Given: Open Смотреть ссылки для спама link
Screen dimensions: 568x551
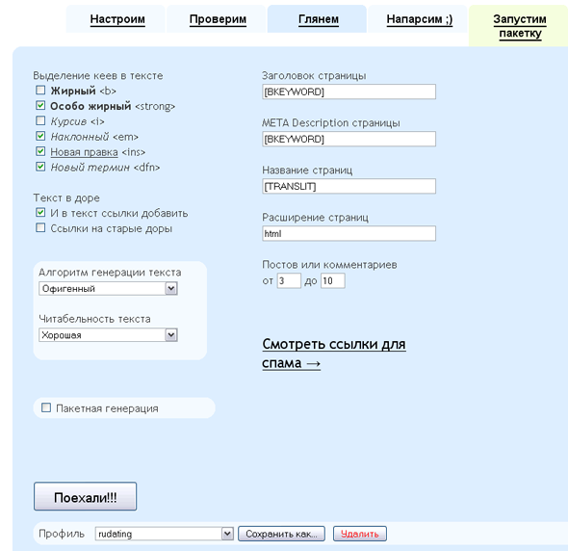Looking at the screenshot, I should (x=334, y=354).
